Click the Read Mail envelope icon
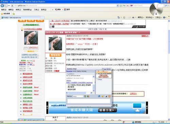Viewport: 170px width, 124px height. click(x=130, y=17)
